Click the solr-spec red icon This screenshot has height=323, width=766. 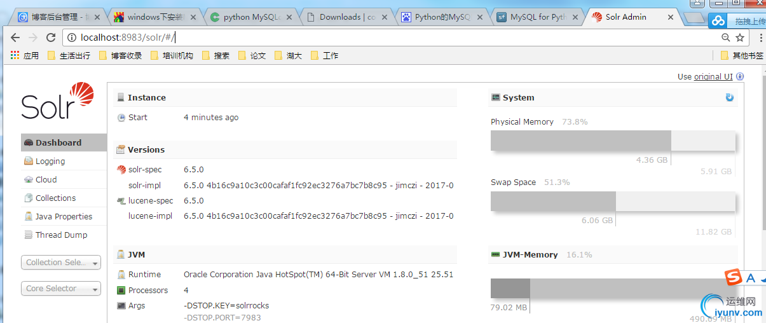coord(121,170)
